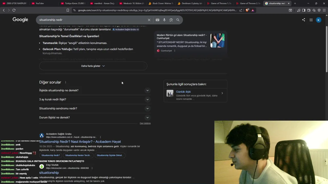Screen dimensions: 328x184
Task: Expand overview with Daha fazla göster
Action: (93, 66)
